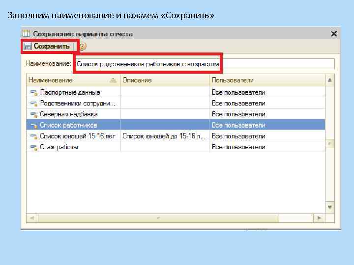Select the Паспортные данные row icon
354x265 pixels.
pyautogui.click(x=34, y=93)
